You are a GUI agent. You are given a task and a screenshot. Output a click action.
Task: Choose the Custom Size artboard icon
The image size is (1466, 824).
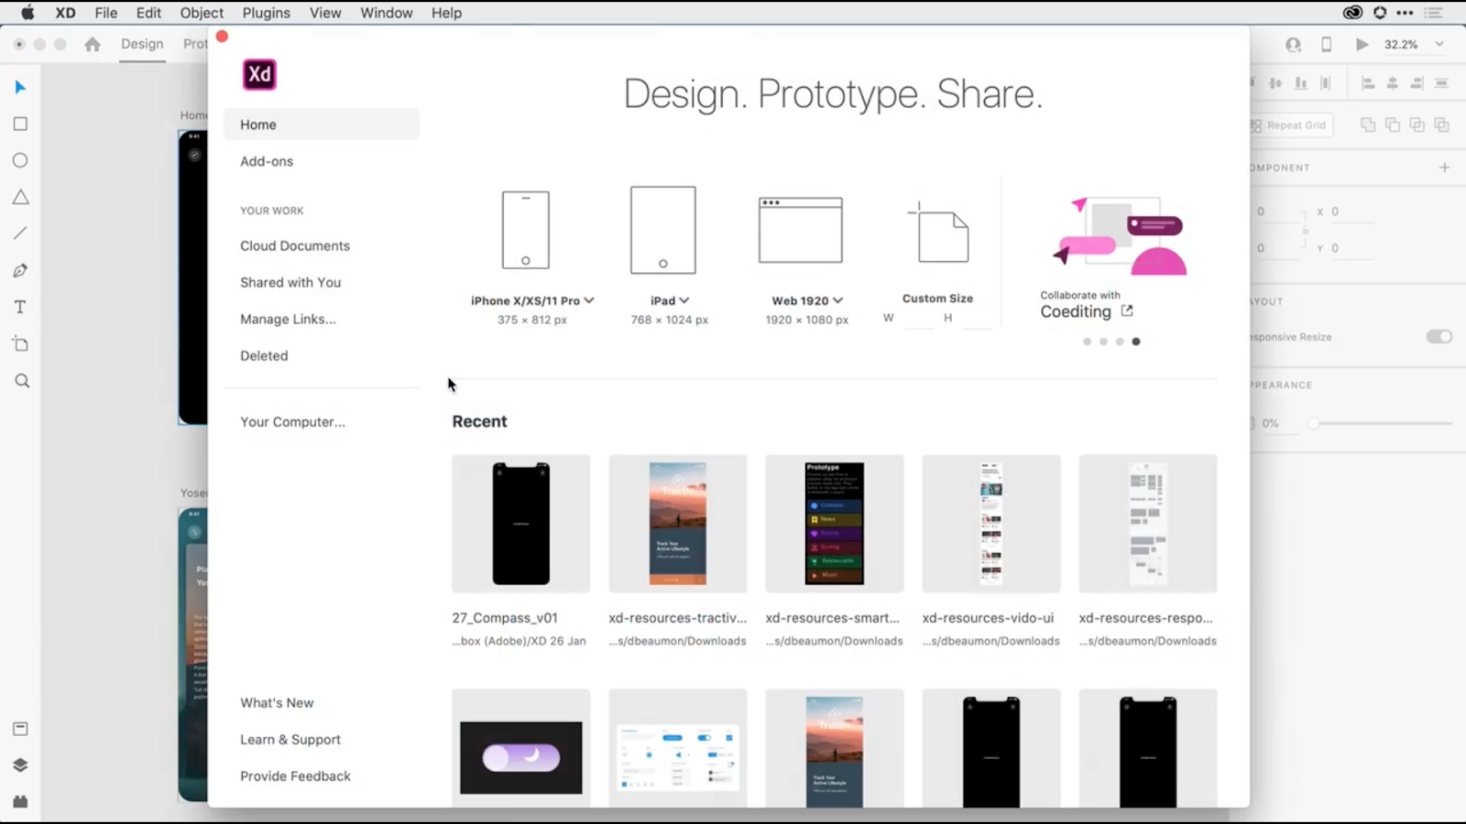(x=938, y=232)
